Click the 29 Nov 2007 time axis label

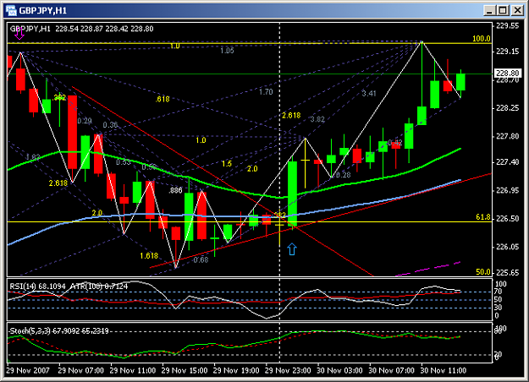28,370
